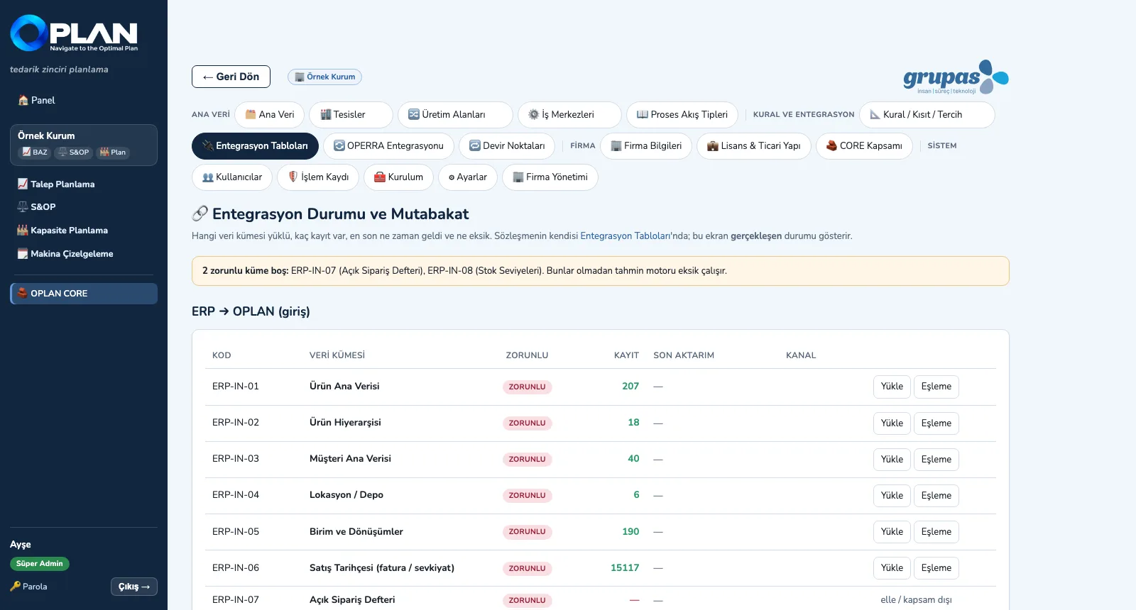Click the Ana Veri folder icon

(x=251, y=114)
